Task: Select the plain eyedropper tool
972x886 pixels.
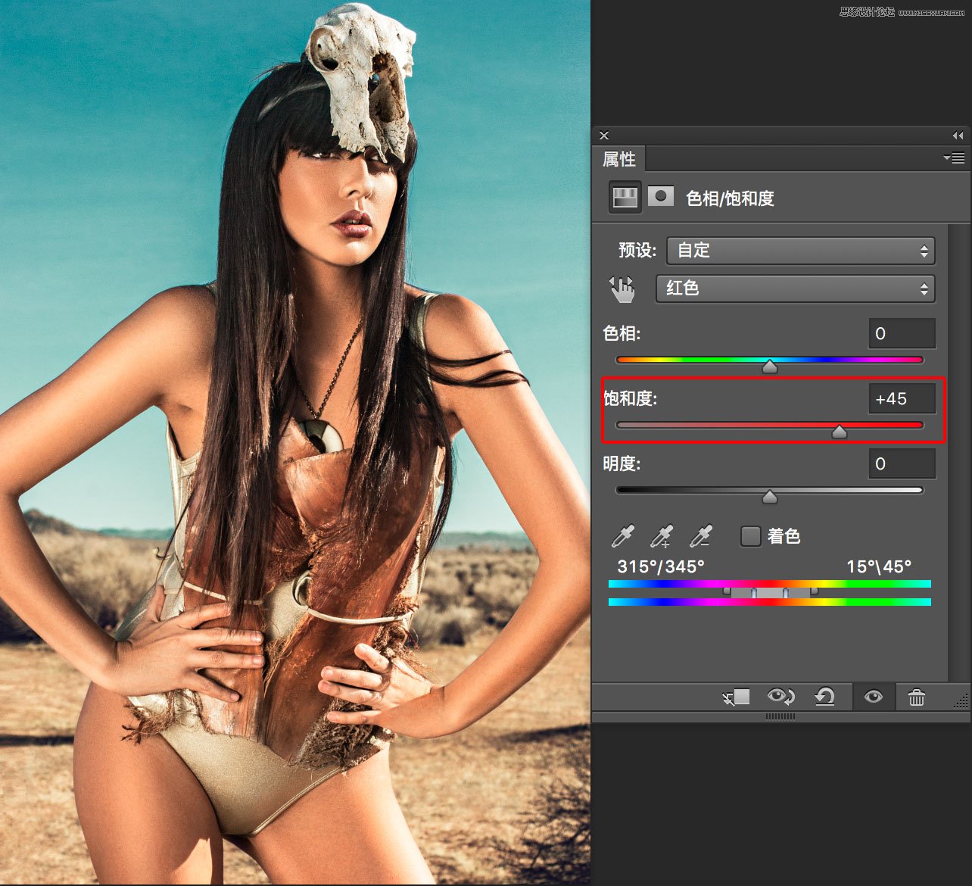Action: (x=622, y=536)
